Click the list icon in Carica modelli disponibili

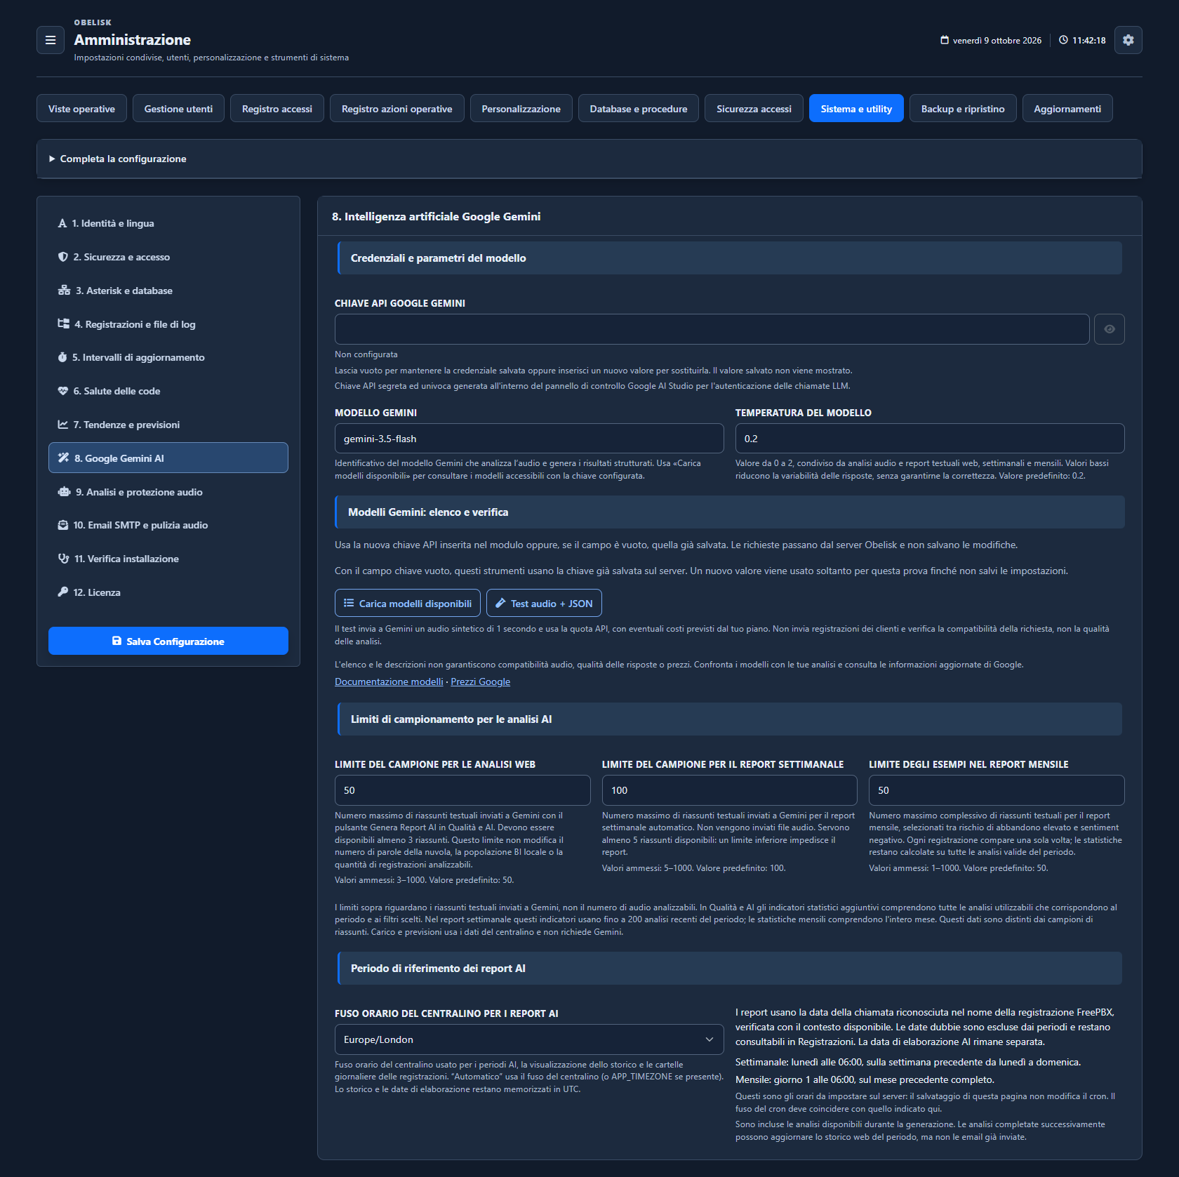tap(349, 603)
